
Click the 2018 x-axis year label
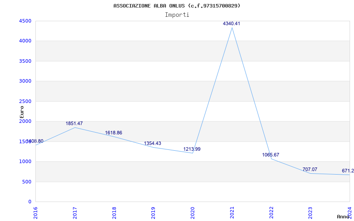coord(114,213)
